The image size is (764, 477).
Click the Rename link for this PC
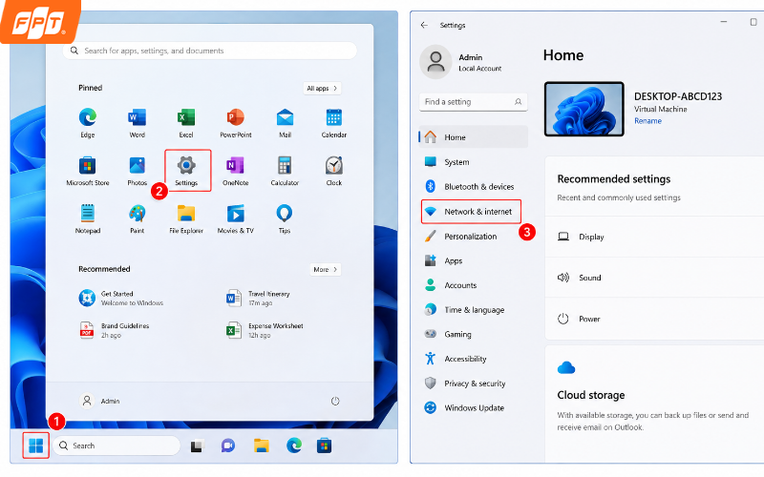(647, 121)
